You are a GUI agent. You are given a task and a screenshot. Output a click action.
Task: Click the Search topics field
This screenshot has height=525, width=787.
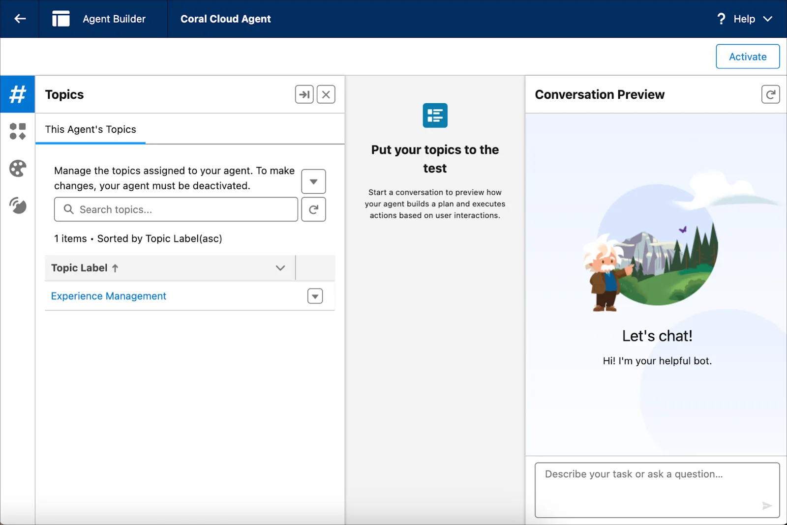(x=175, y=209)
